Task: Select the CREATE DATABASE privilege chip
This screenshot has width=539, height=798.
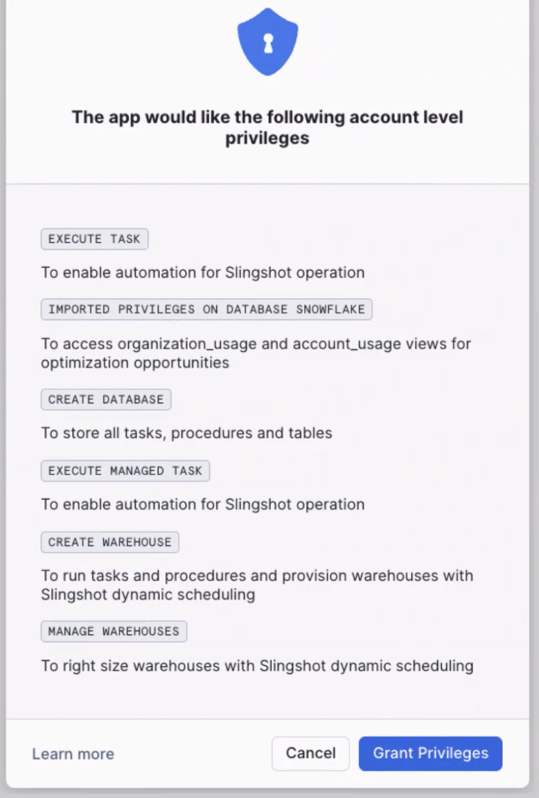Action: [105, 399]
